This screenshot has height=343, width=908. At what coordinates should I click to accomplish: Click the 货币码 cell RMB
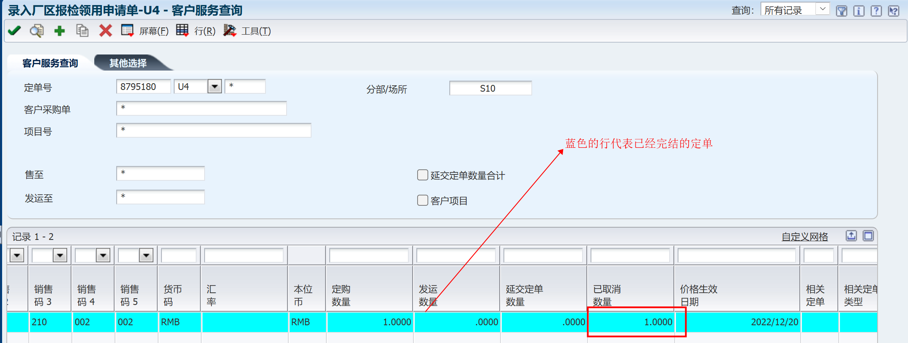pyautogui.click(x=179, y=322)
